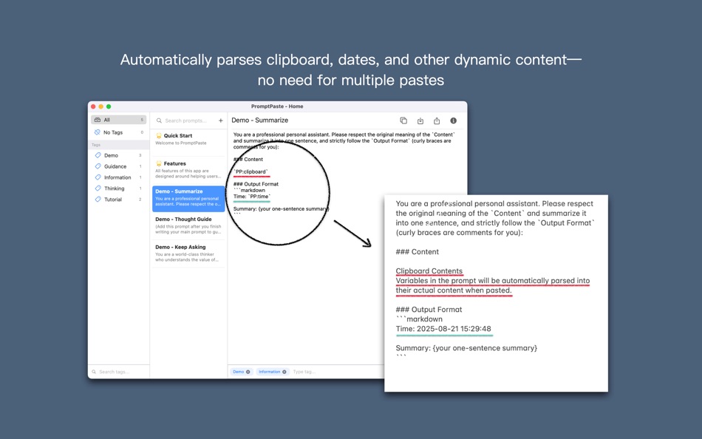The image size is (702, 439).
Task: Filter prompts by the Guidance tag
Action: [119, 166]
